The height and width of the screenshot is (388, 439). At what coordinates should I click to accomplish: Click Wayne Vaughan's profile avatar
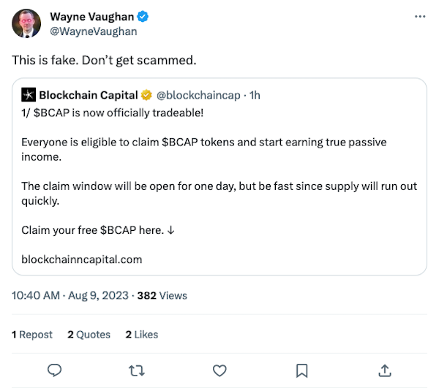26,23
